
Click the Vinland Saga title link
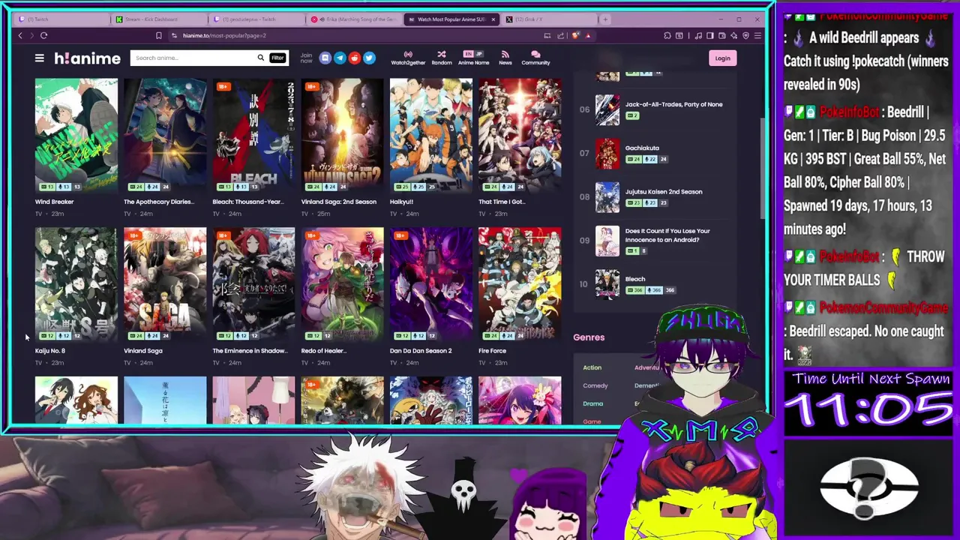[143, 351]
